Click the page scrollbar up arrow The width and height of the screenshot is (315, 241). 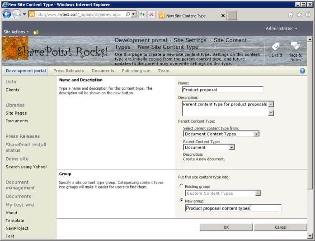click(x=310, y=39)
